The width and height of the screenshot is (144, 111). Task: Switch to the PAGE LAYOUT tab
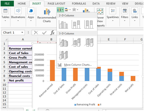coord(56,4)
